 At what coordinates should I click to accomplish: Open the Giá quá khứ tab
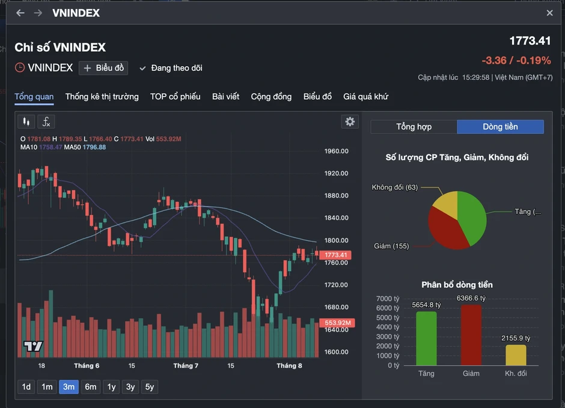tap(365, 97)
